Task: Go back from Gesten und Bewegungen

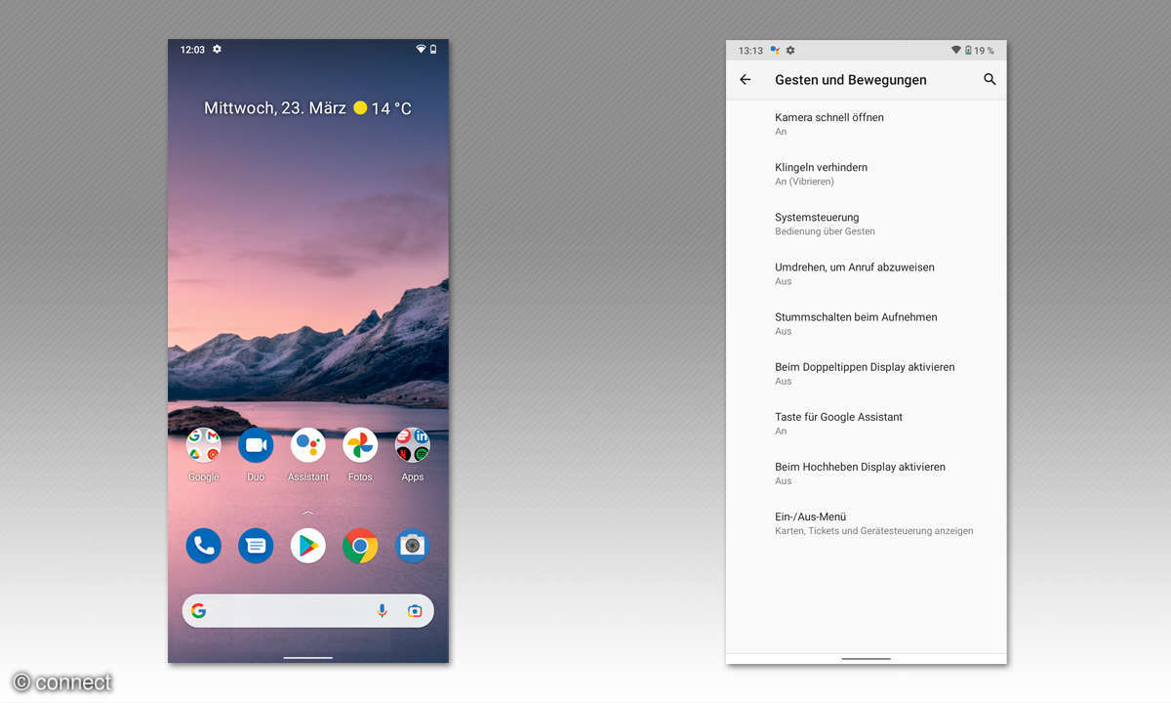Action: click(746, 80)
